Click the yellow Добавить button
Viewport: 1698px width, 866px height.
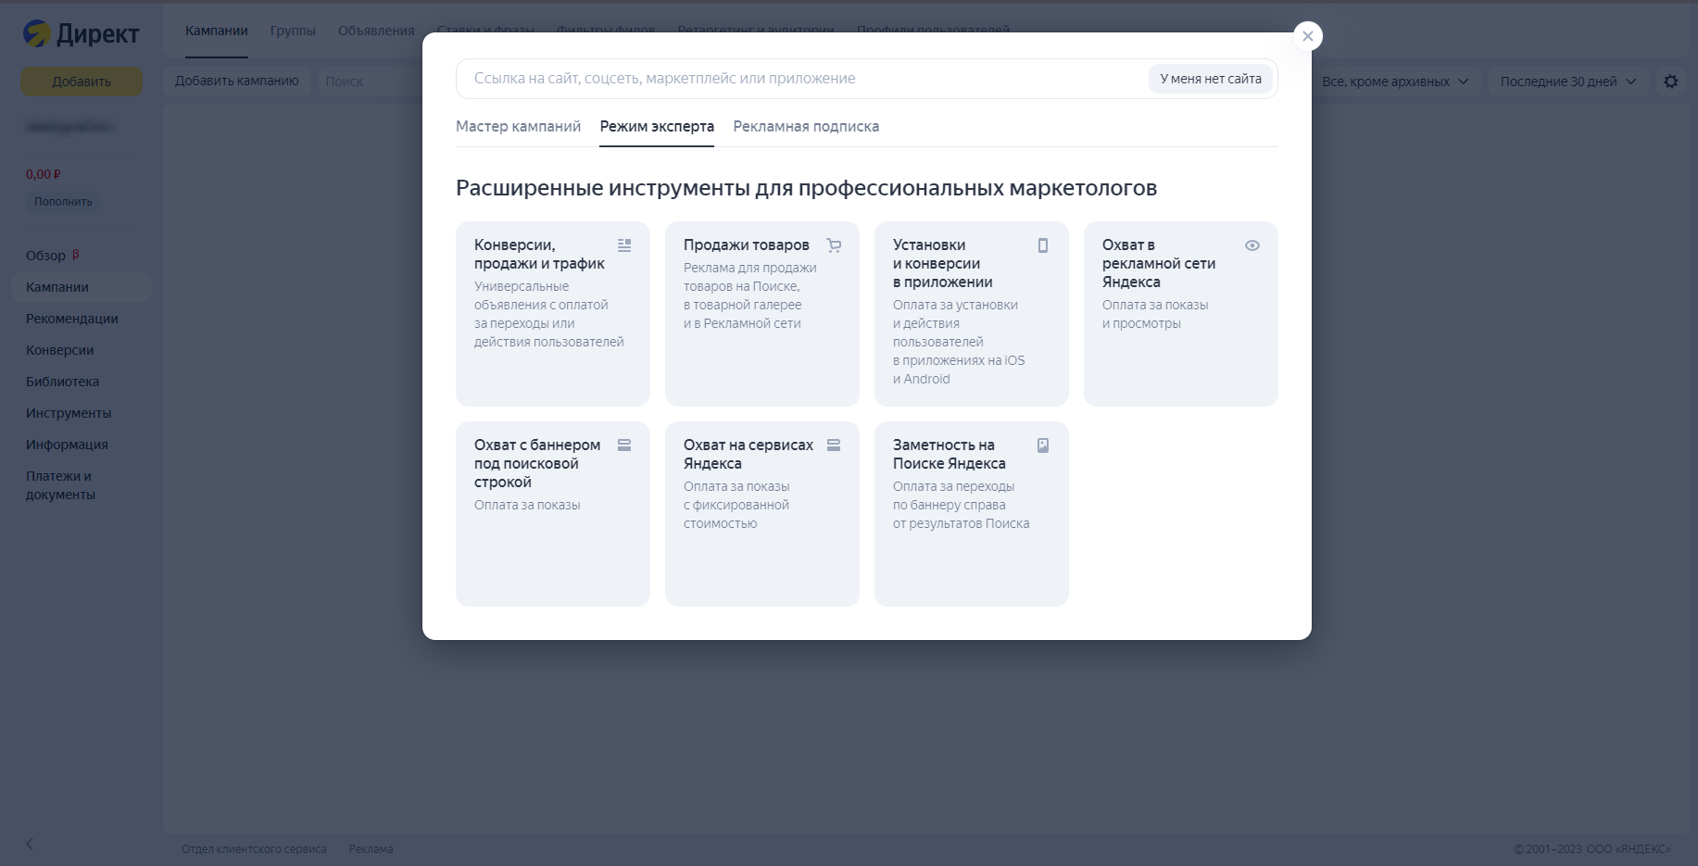[82, 82]
